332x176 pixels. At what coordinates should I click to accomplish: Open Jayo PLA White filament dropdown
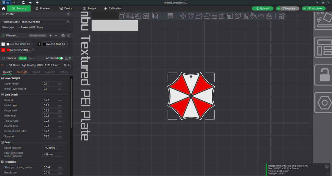pos(18,44)
